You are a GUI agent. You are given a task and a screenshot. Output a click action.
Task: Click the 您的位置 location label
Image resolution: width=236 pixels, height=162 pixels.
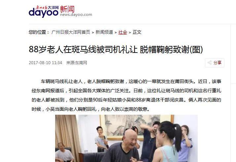tap(39, 32)
